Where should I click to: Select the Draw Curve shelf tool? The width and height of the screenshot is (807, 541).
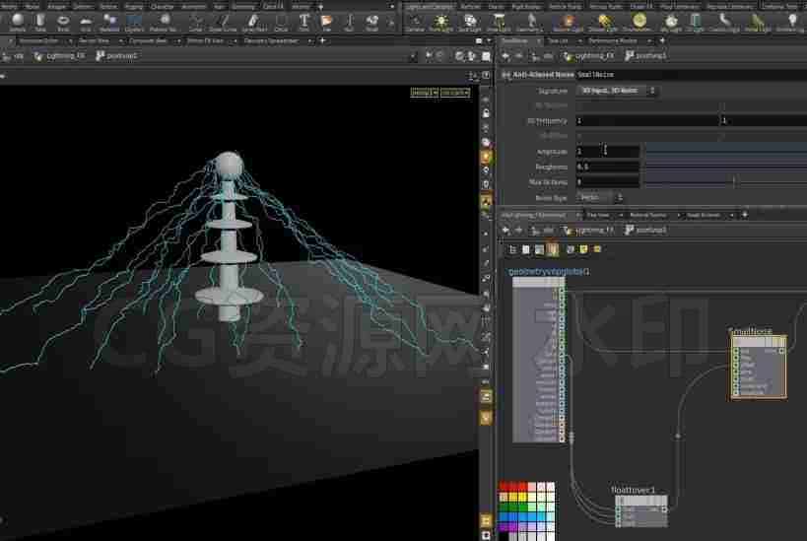pos(223,22)
